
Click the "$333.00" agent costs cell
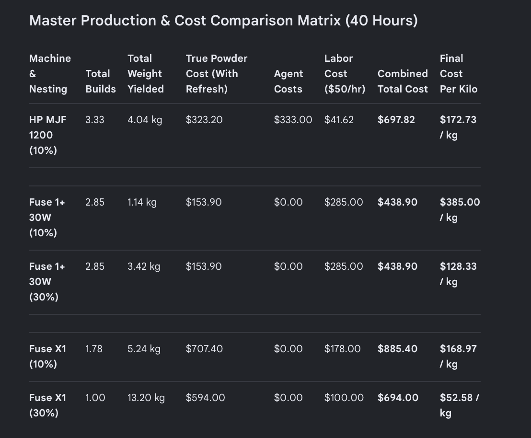(x=293, y=120)
